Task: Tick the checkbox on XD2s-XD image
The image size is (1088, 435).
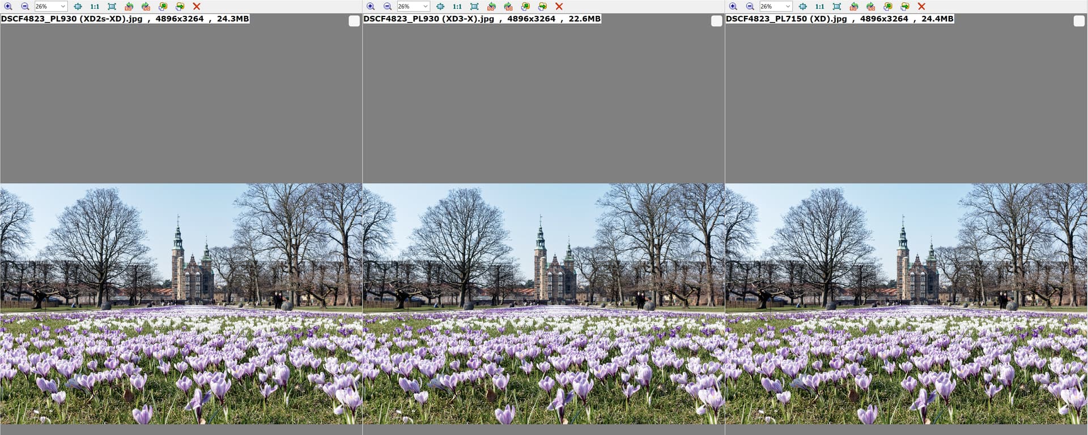Action: tap(354, 21)
